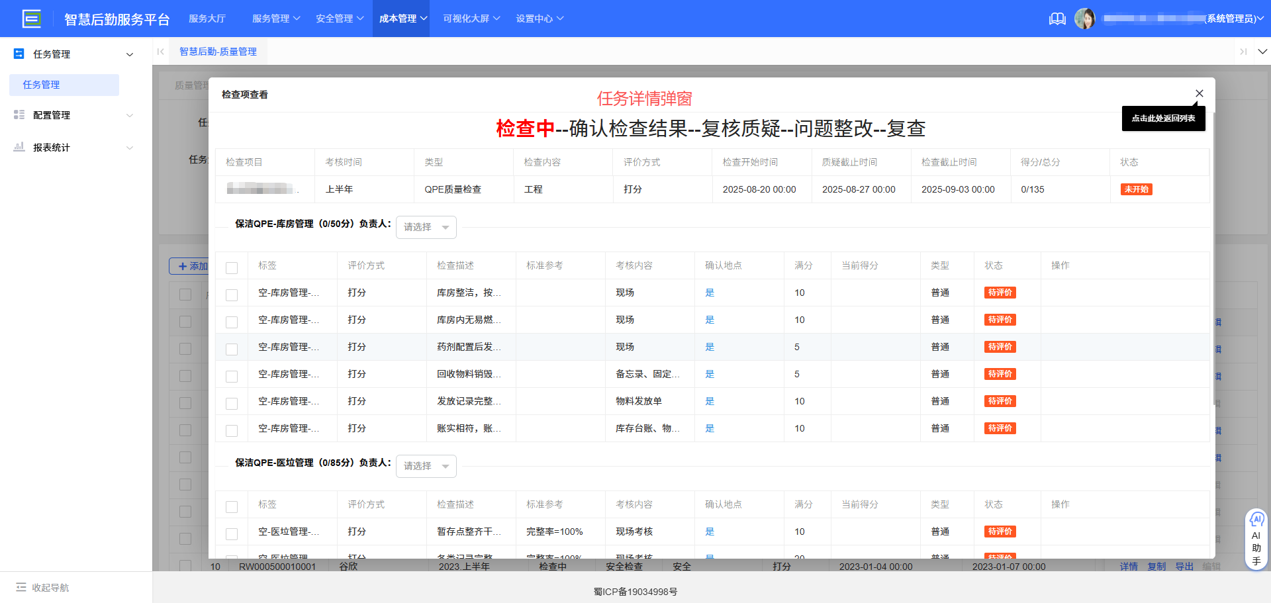Open the AI助手 floating assistant
The width and height of the screenshot is (1271, 603).
[1256, 539]
